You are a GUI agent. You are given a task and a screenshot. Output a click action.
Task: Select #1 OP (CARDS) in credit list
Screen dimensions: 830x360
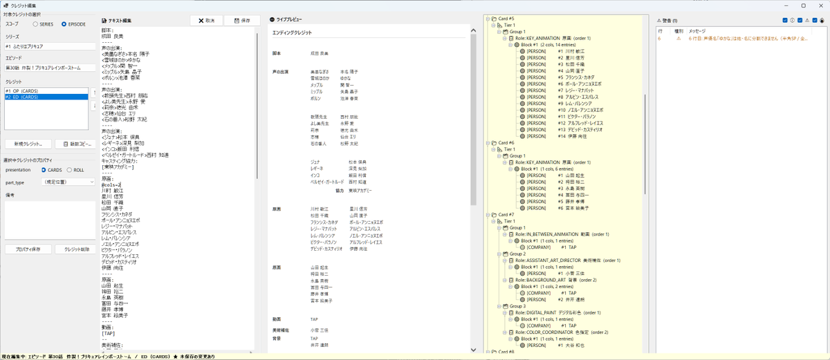[x=46, y=91]
